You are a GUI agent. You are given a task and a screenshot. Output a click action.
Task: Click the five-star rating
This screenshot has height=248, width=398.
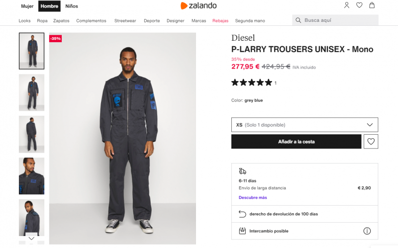point(252,83)
